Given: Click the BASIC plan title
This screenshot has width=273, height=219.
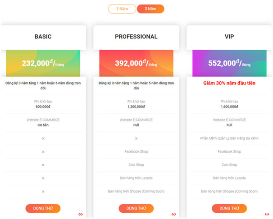Looking at the screenshot, I should [43, 37].
